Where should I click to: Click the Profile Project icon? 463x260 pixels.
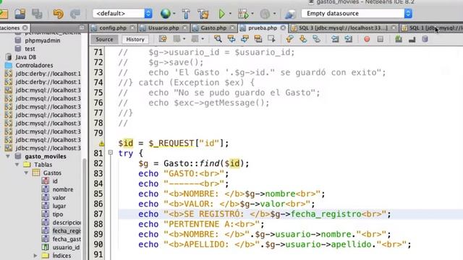[265, 14]
